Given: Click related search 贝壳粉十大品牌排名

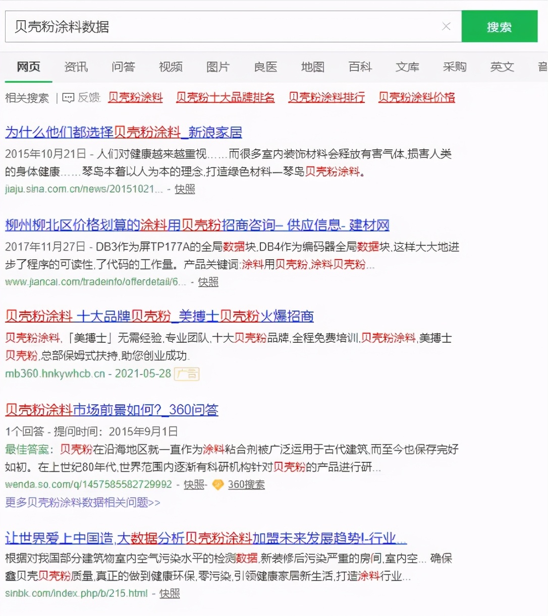Looking at the screenshot, I should pos(225,97).
